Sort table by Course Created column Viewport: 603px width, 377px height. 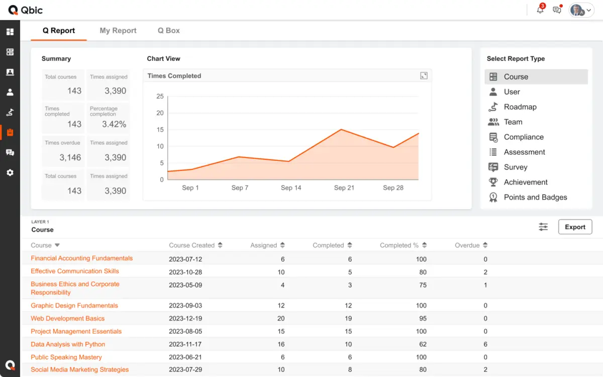point(220,245)
